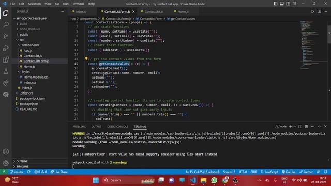This screenshot has height=186, width=331.
Task: Open Home.module.css in explorer
Action: 36,77
